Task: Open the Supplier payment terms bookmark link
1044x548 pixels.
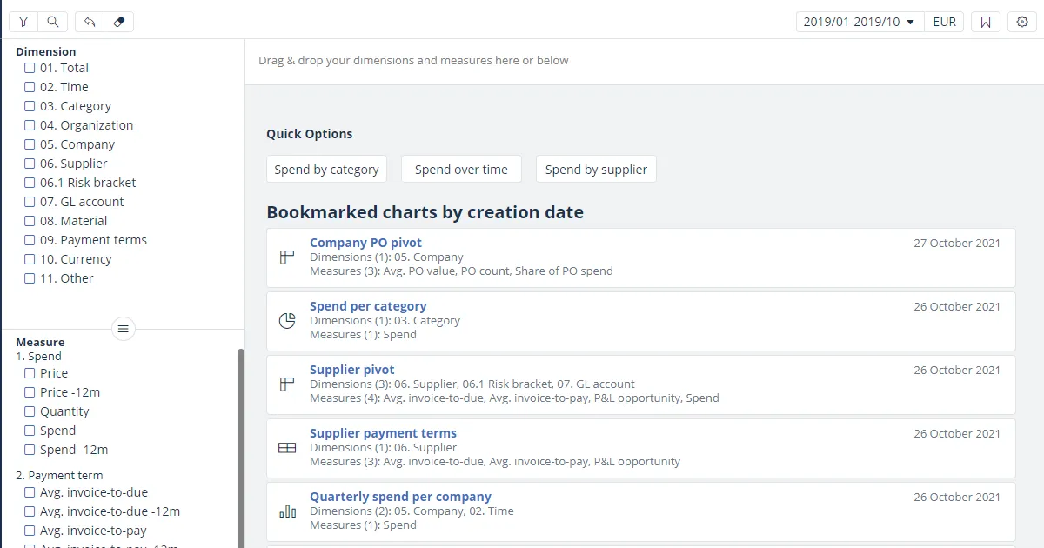Action: point(383,433)
